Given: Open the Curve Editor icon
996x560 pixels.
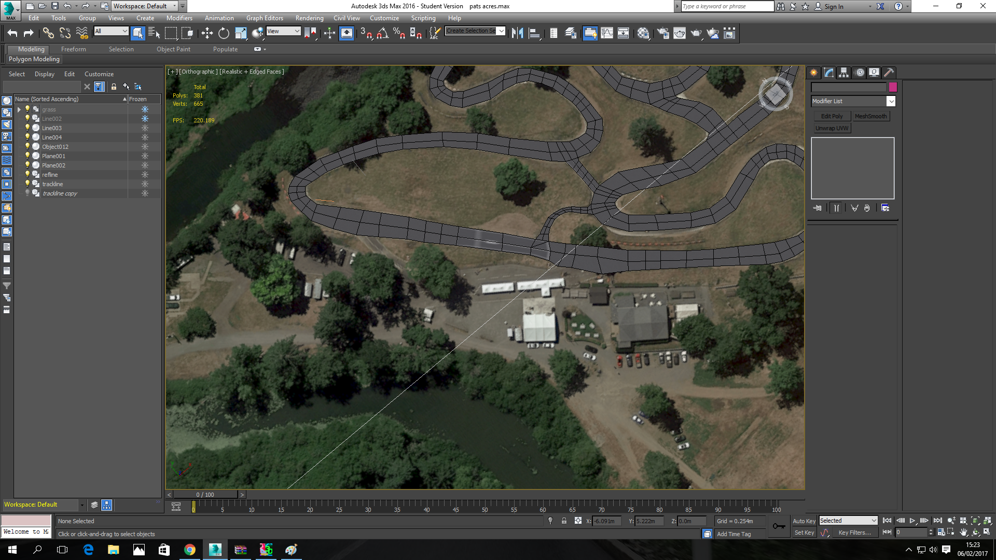Looking at the screenshot, I should 607,33.
